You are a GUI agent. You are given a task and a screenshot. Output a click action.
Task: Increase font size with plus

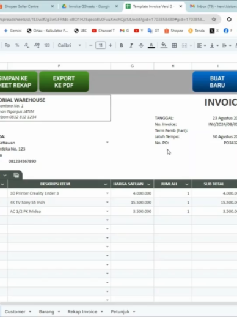[111, 45]
